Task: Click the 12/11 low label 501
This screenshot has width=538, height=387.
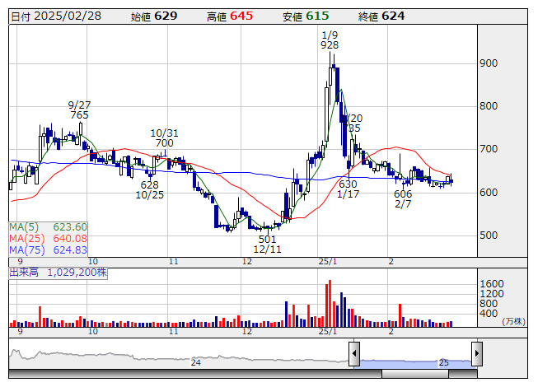Action: click(268, 239)
